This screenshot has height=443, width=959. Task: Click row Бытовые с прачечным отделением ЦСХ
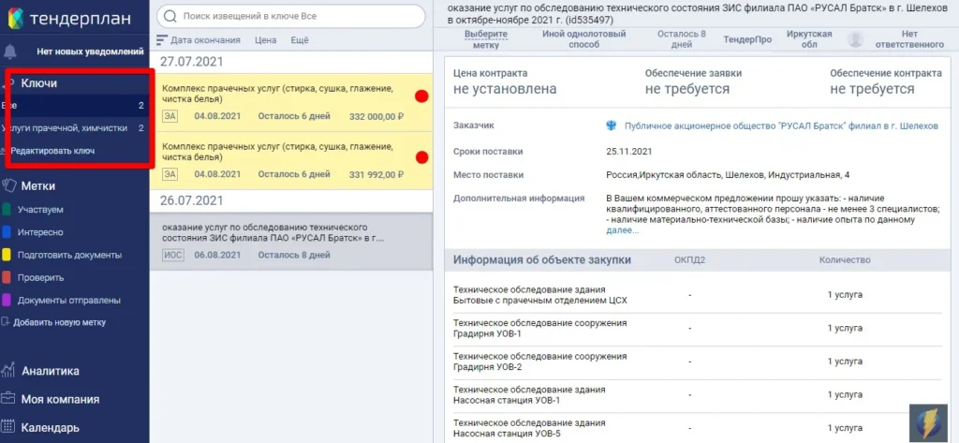point(696,295)
